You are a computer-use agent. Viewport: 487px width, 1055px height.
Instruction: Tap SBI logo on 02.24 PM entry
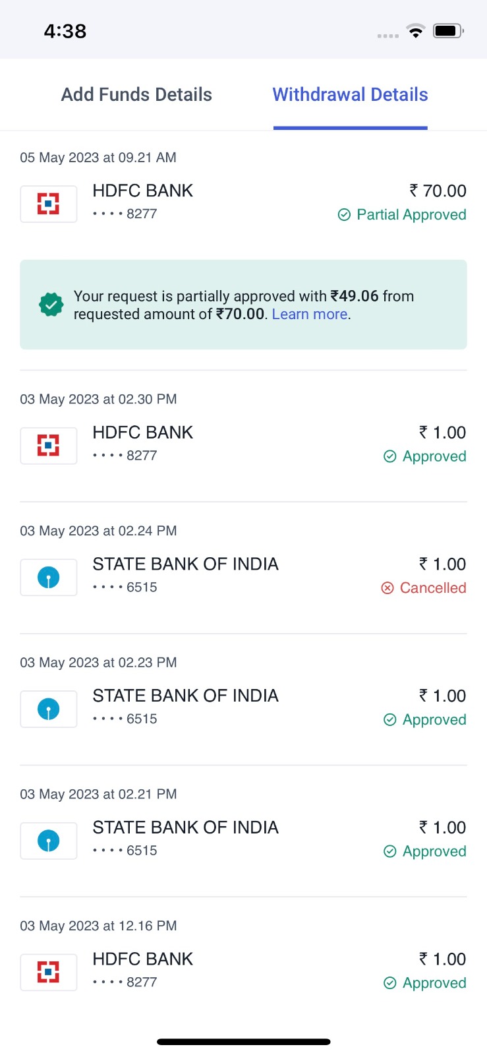pyautogui.click(x=49, y=578)
